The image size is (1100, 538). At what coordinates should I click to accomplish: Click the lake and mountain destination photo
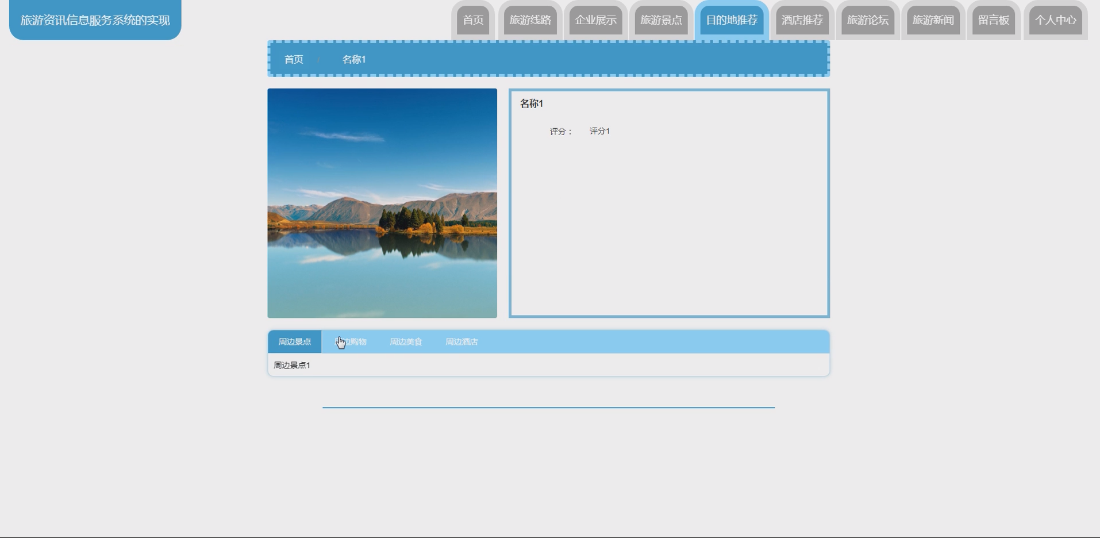(x=382, y=203)
